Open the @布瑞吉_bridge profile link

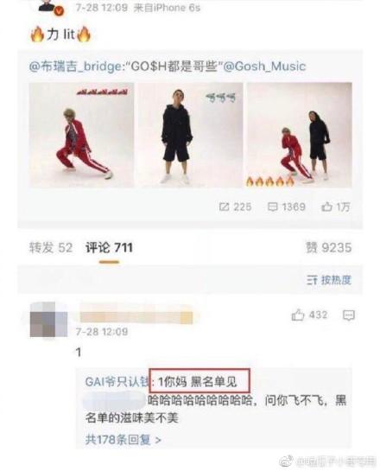click(75, 67)
